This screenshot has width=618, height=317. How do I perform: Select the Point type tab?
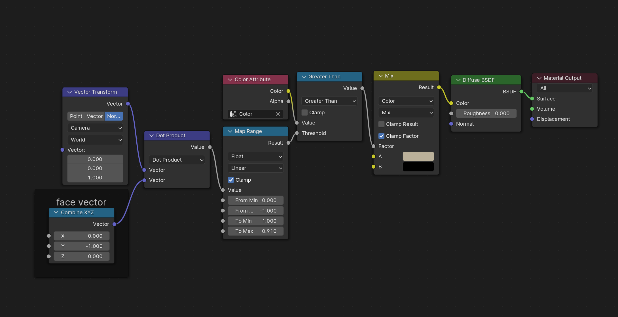tap(76, 116)
